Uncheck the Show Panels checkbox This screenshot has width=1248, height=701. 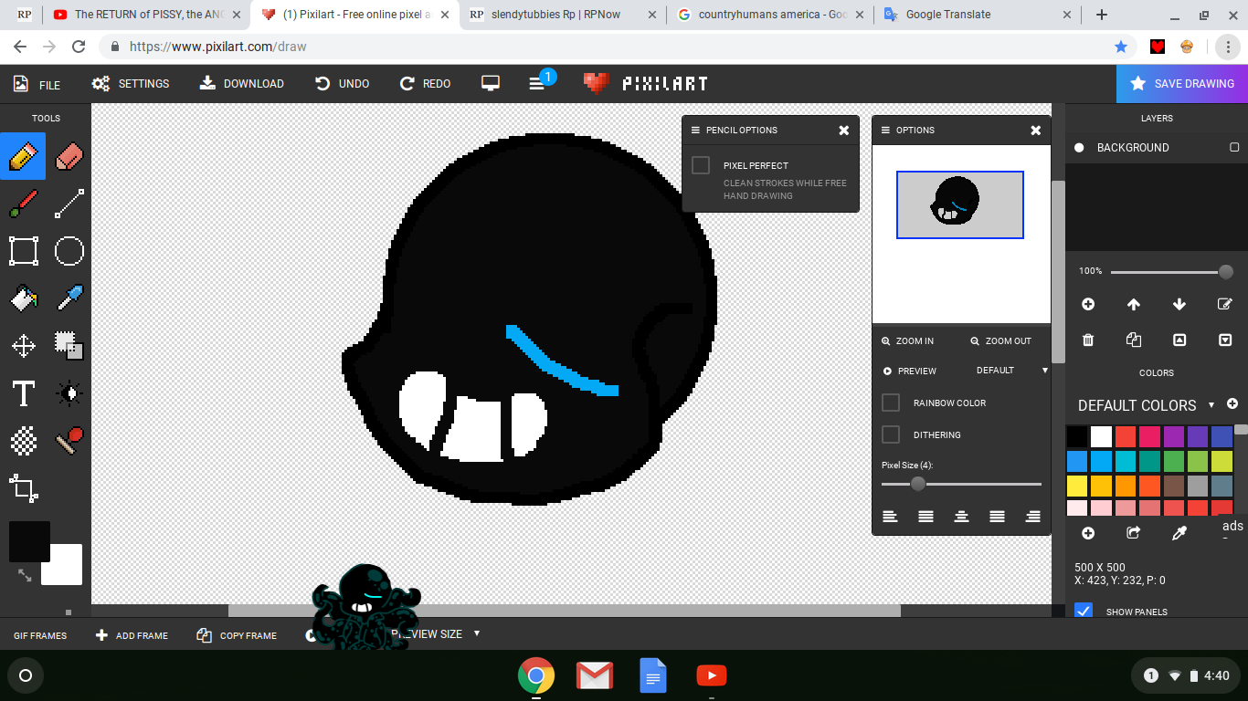tap(1084, 612)
